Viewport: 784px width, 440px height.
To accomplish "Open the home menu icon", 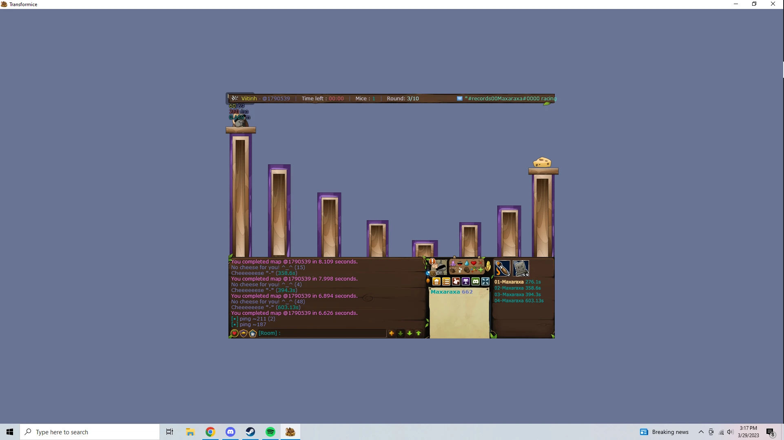I will click(436, 281).
